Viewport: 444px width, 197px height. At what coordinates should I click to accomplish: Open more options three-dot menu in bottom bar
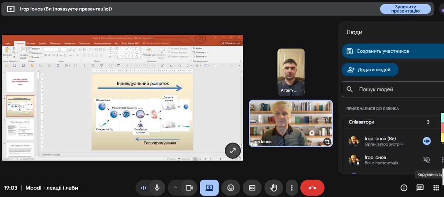tap(292, 188)
